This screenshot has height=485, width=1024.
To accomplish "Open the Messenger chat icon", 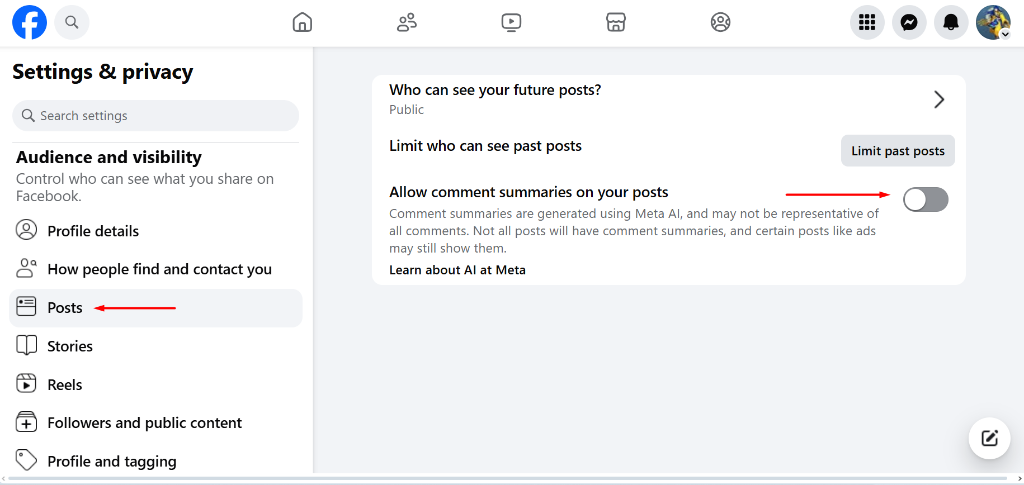I will tap(909, 22).
